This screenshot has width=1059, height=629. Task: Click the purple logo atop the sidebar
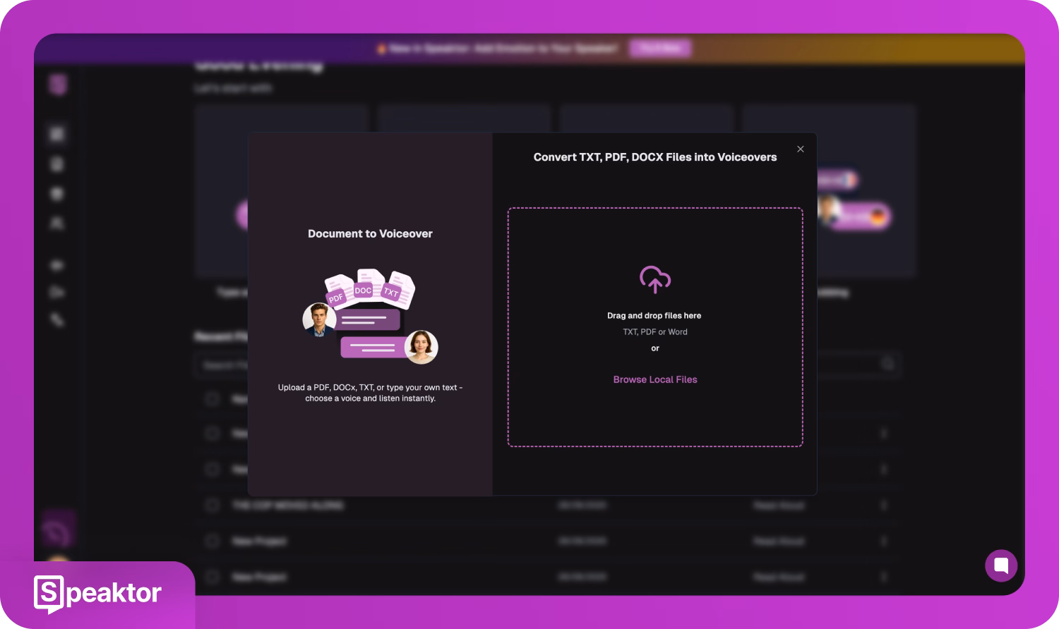tap(58, 85)
